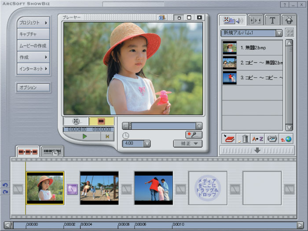
Task: Click the player seek slider track
Action: [x=163, y=125]
